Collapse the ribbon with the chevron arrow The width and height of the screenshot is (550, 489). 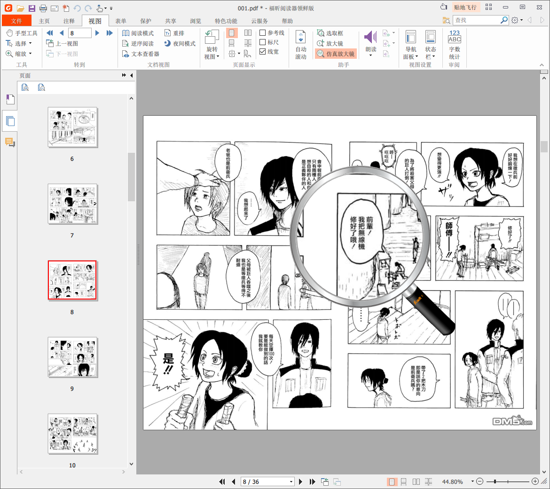(x=542, y=65)
